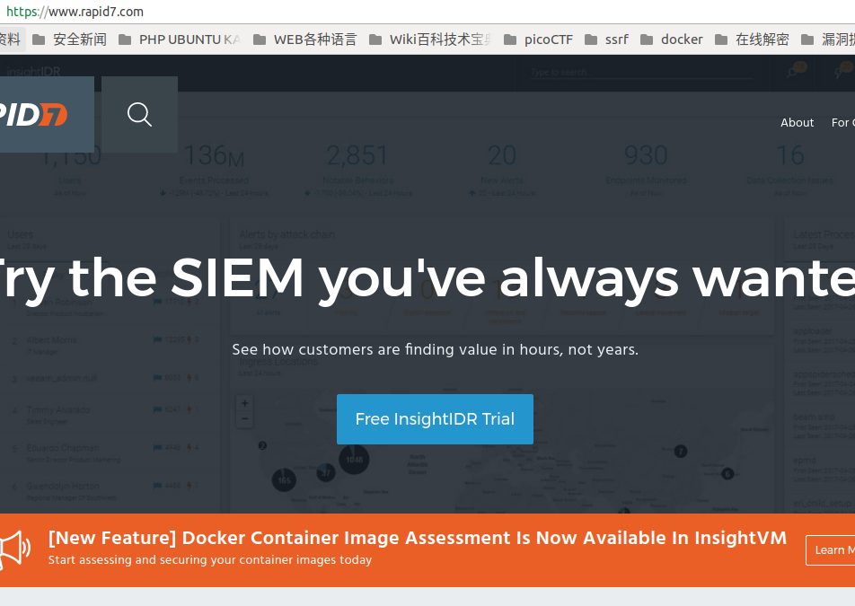Open the WEB各种语言 bookmark folder
The height and width of the screenshot is (606, 855).
pos(304,40)
